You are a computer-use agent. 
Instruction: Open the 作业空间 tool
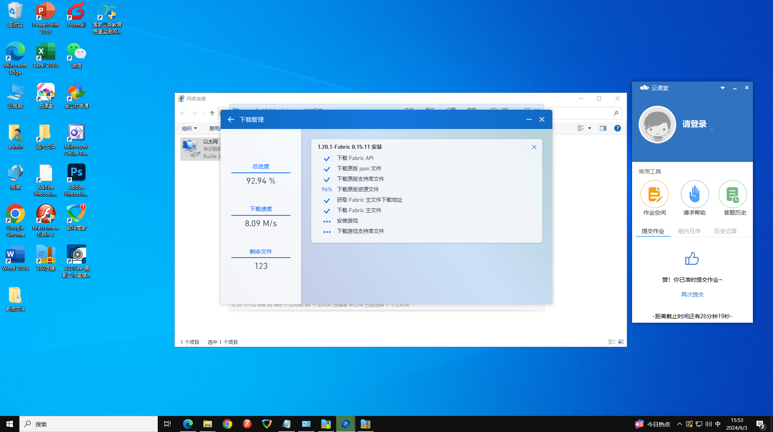[654, 195]
